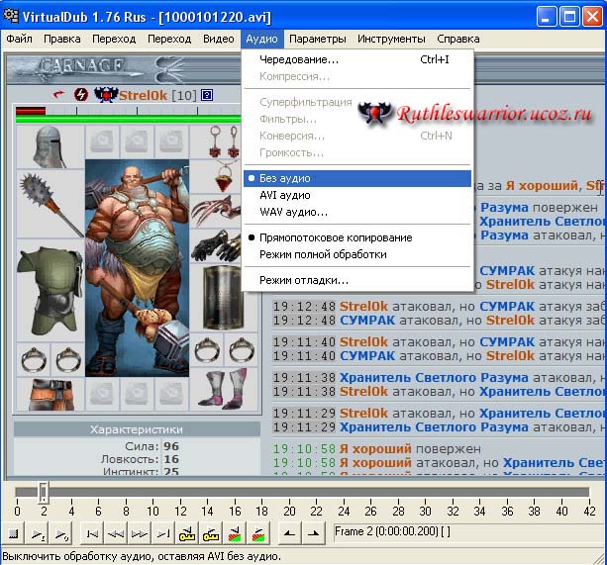Image resolution: width=607 pixels, height=565 pixels.
Task: Open the Видео menu
Action: [x=218, y=39]
